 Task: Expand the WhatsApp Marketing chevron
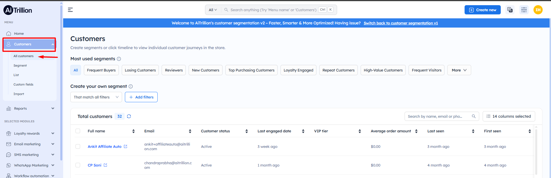(53, 165)
